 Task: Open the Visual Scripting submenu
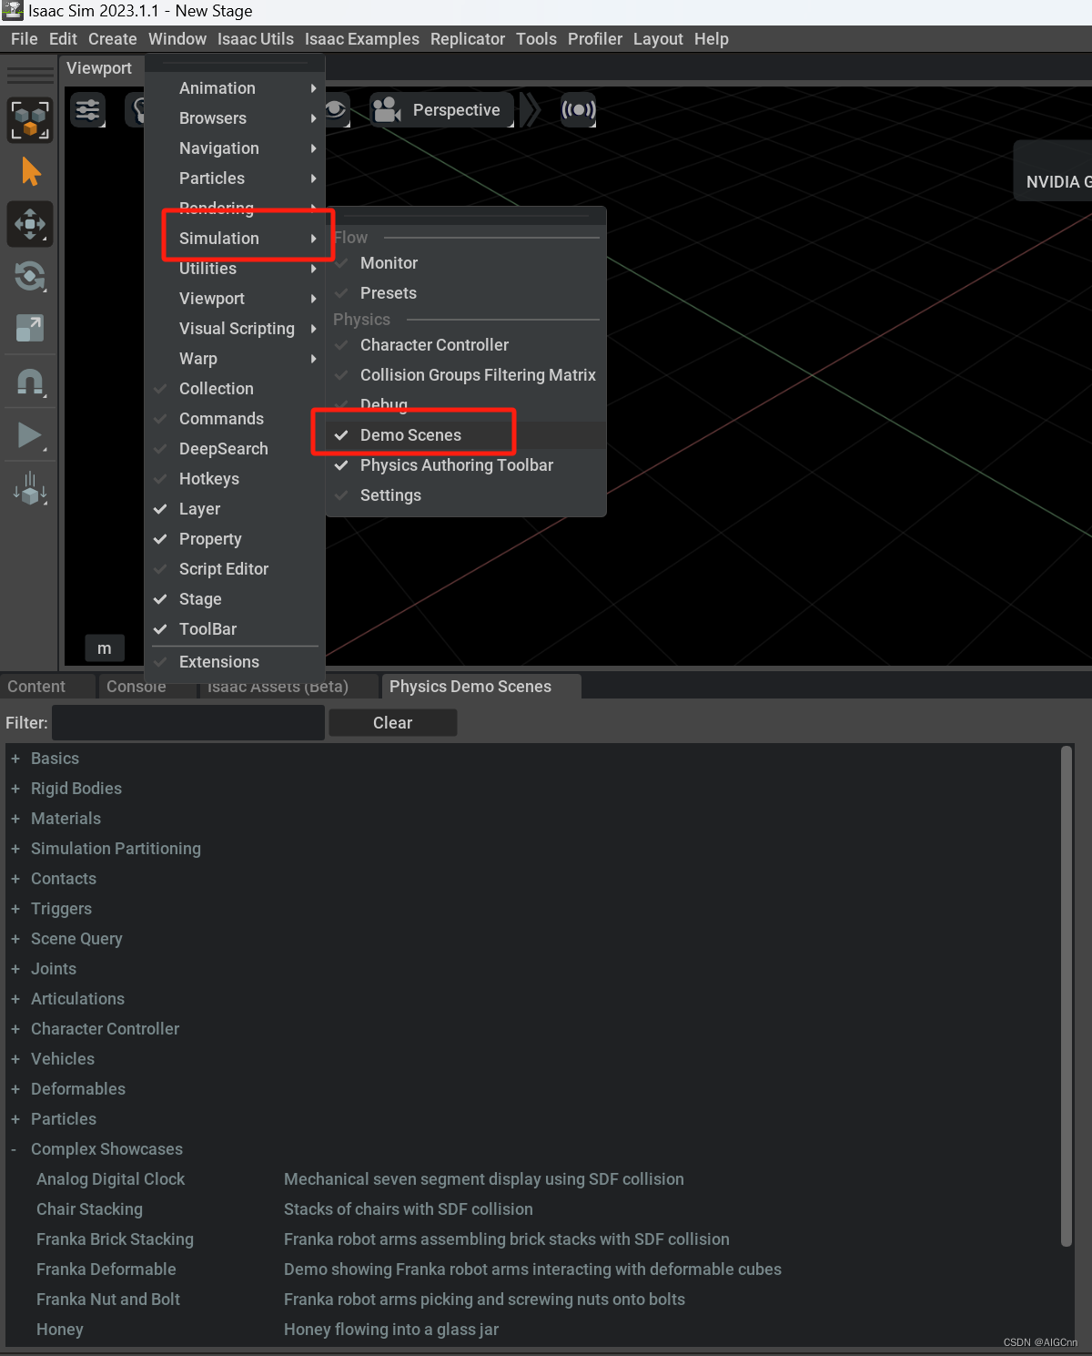[235, 329]
